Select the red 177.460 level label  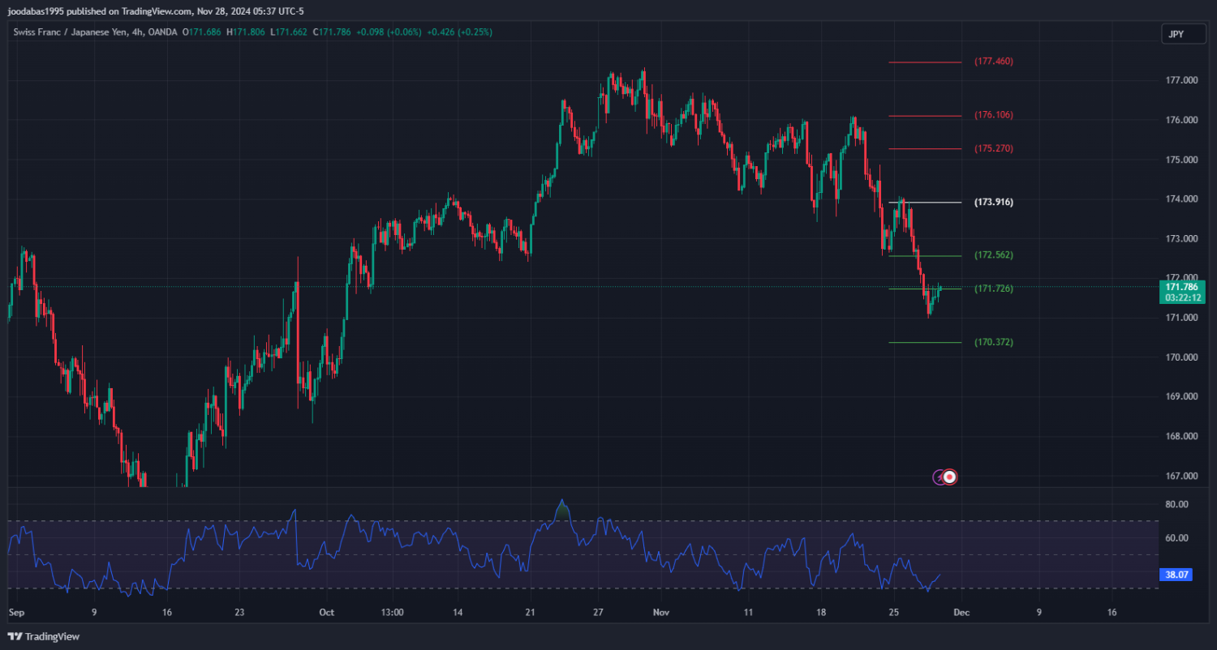click(993, 62)
